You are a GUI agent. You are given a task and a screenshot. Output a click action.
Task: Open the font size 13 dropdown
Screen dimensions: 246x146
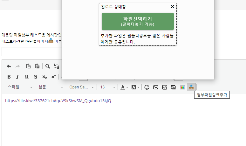(x=107, y=87)
